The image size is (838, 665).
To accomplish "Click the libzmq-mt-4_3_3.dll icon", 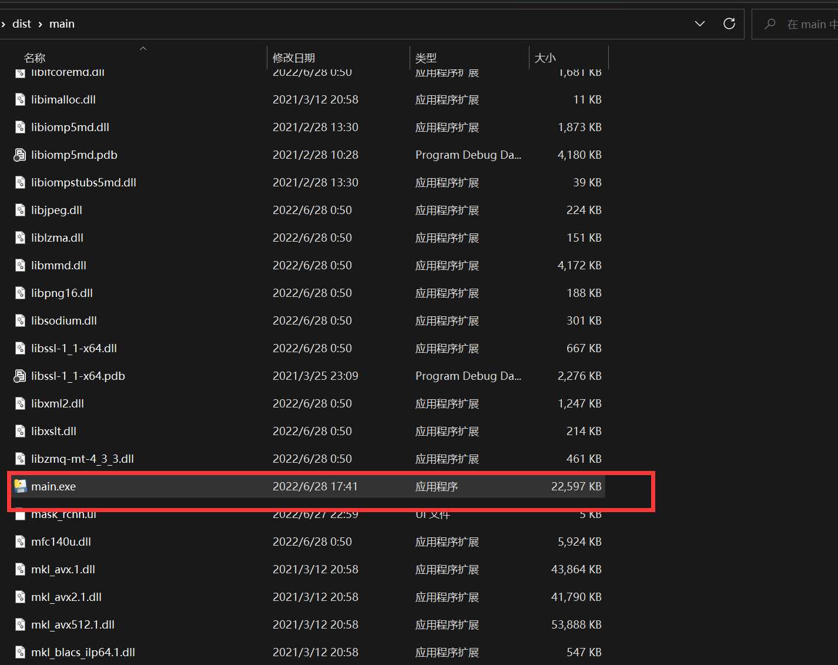I will (x=20, y=459).
